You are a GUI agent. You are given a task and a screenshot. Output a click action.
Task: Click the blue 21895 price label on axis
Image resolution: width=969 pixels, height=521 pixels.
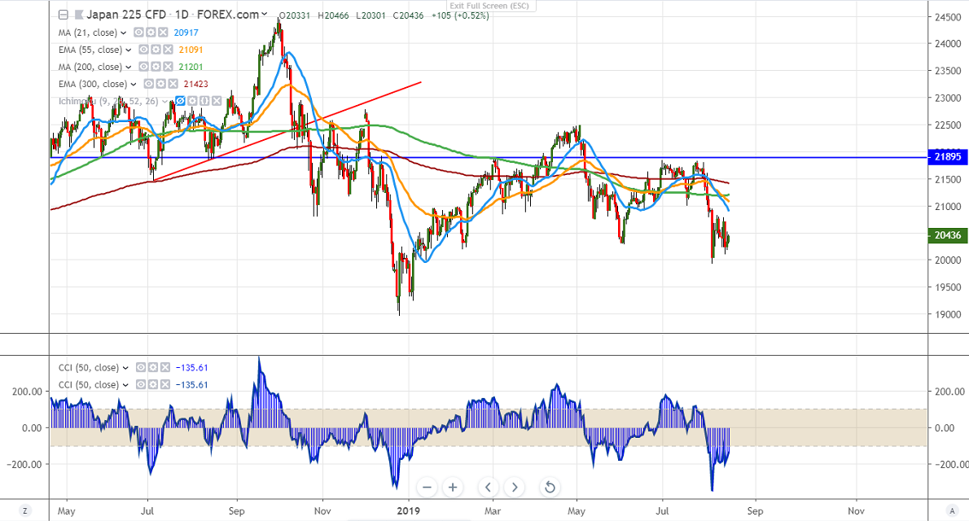click(x=947, y=157)
